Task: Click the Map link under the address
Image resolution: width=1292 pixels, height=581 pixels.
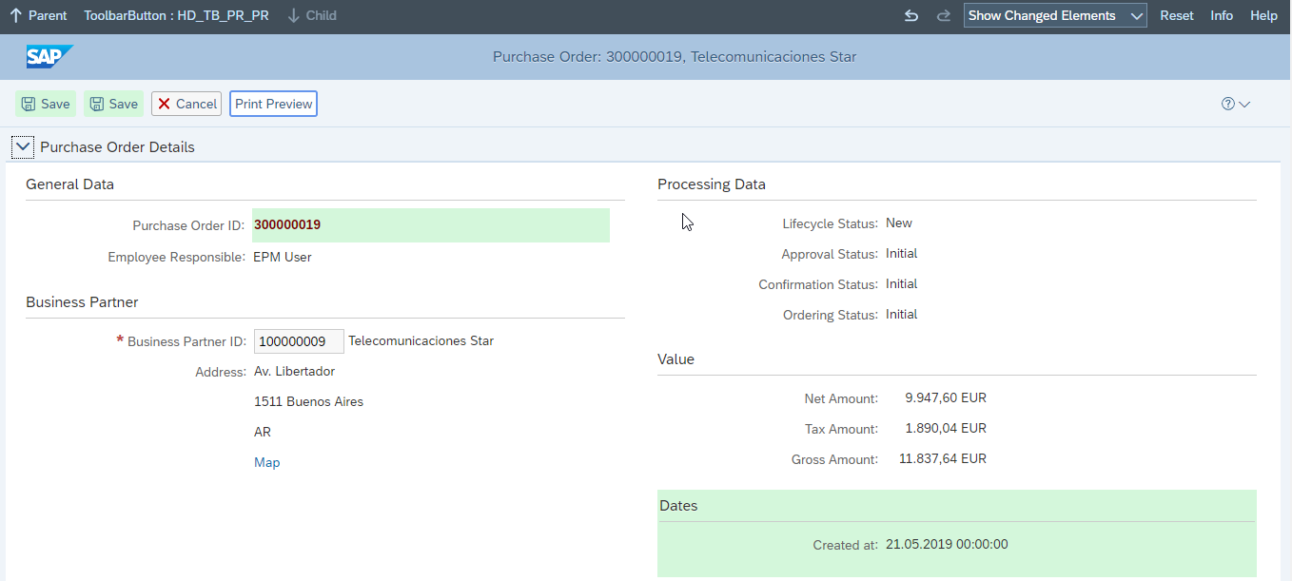Action: coord(266,462)
